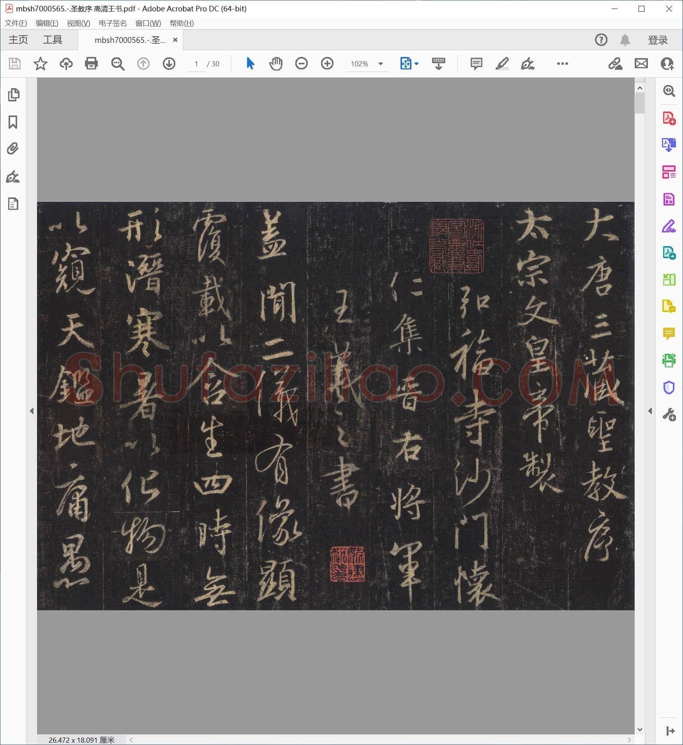The image size is (683, 745).
Task: Click the scrolling mode keyboard icon
Action: click(438, 64)
